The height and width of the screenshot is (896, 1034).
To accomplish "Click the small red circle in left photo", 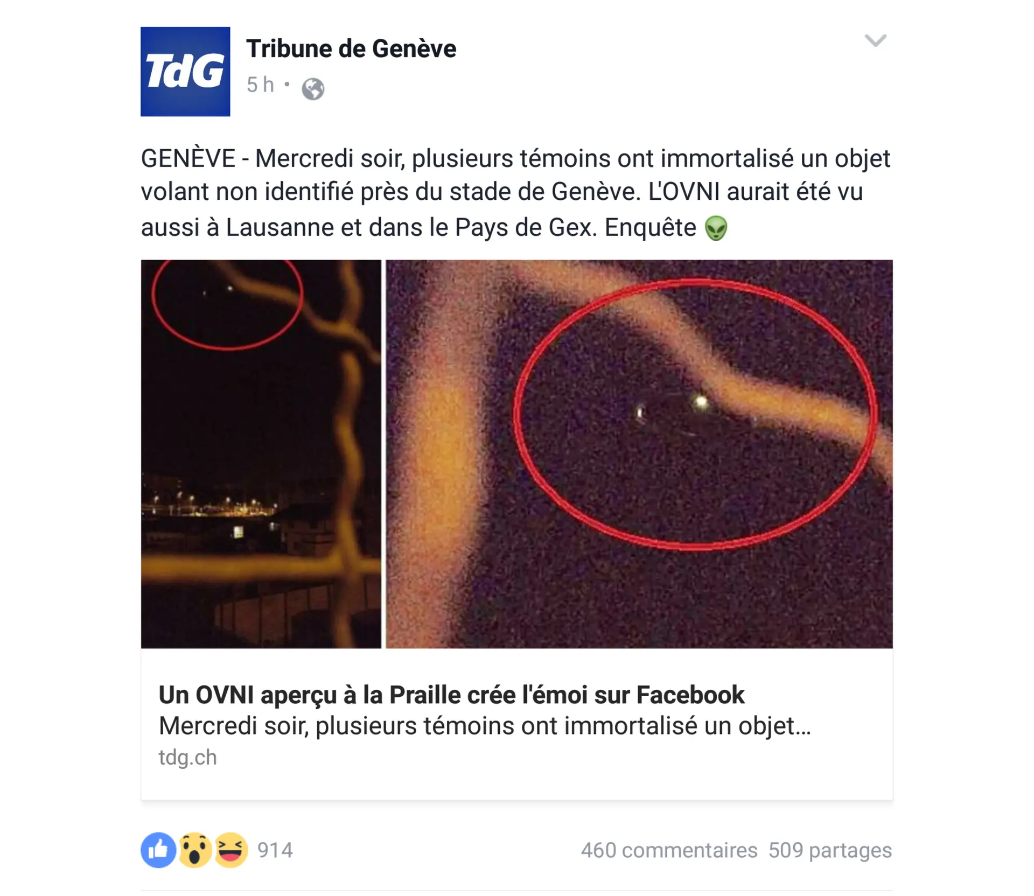I will (227, 305).
